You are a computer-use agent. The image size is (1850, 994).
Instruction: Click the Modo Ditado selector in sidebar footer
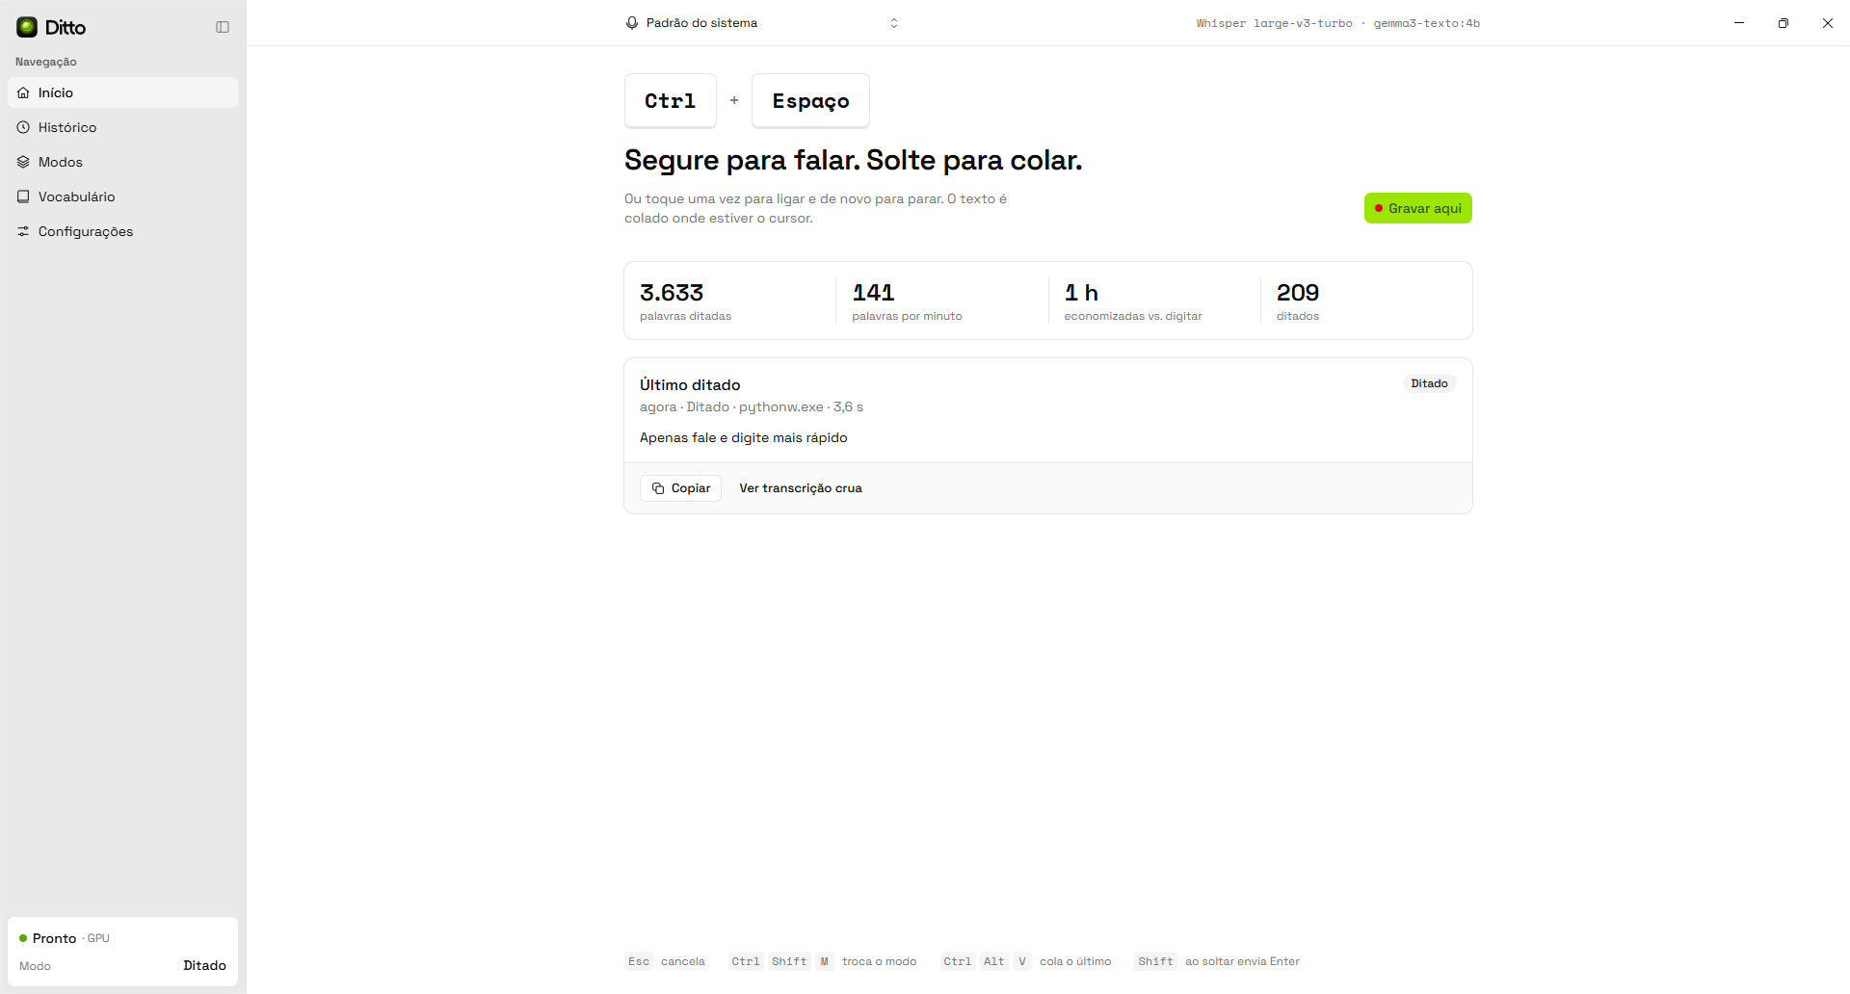(122, 965)
